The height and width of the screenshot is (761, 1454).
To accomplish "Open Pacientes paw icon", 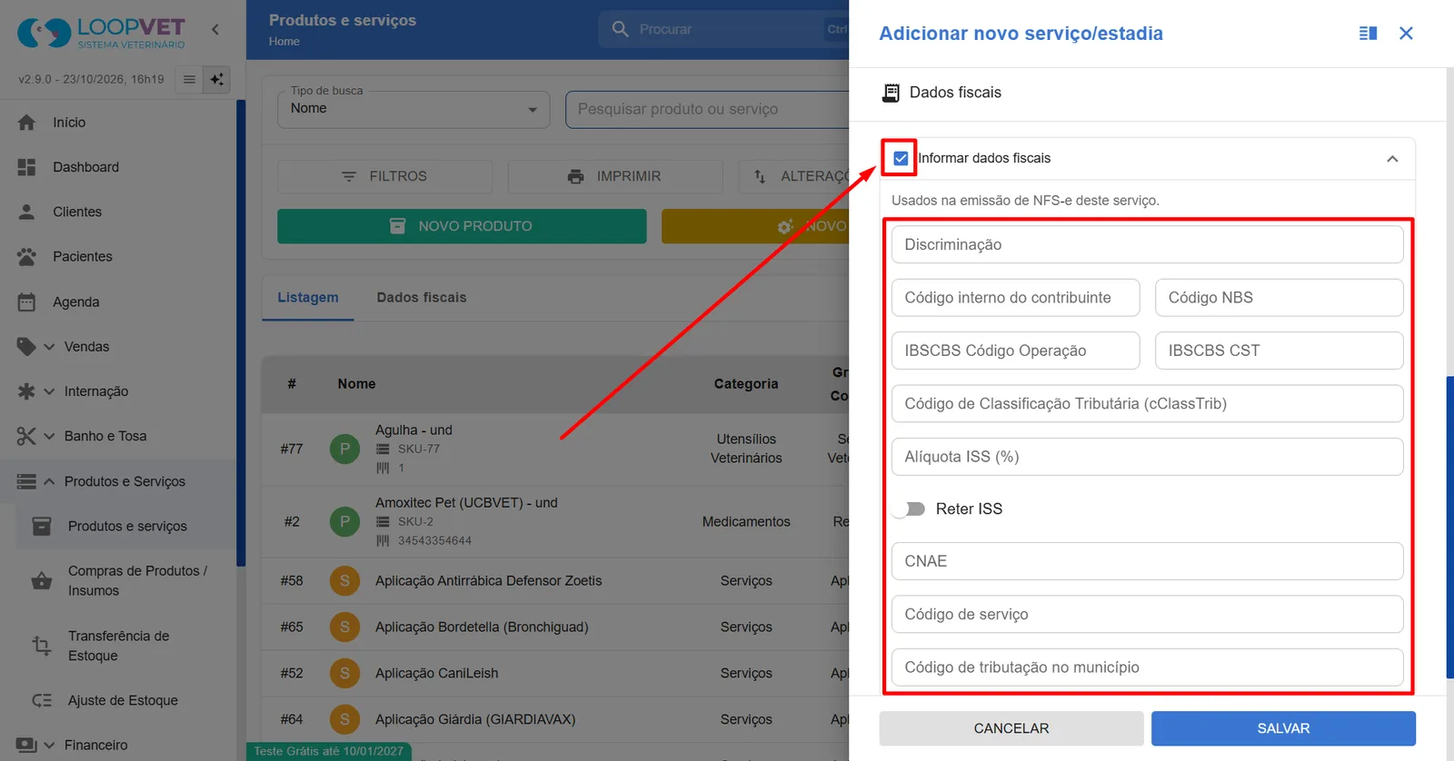I will [x=27, y=256].
